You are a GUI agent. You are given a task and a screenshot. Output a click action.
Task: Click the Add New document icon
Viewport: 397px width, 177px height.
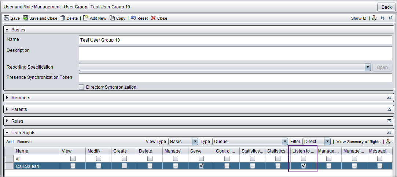tap(85, 18)
